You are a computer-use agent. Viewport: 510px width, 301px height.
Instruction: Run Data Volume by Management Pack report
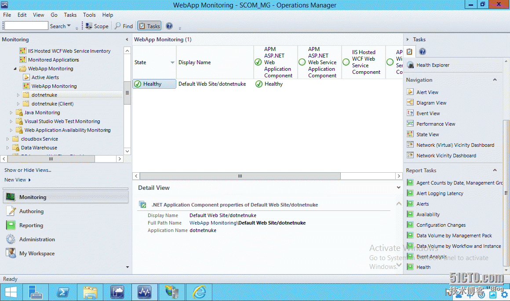454,236
